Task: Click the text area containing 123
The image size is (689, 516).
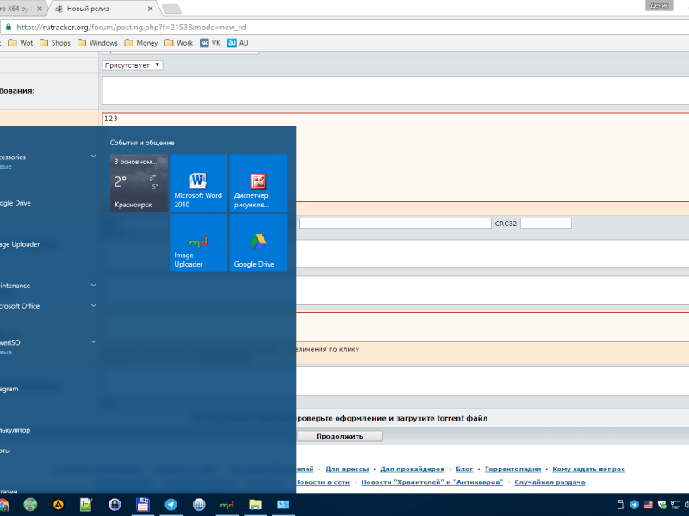Action: [395, 157]
